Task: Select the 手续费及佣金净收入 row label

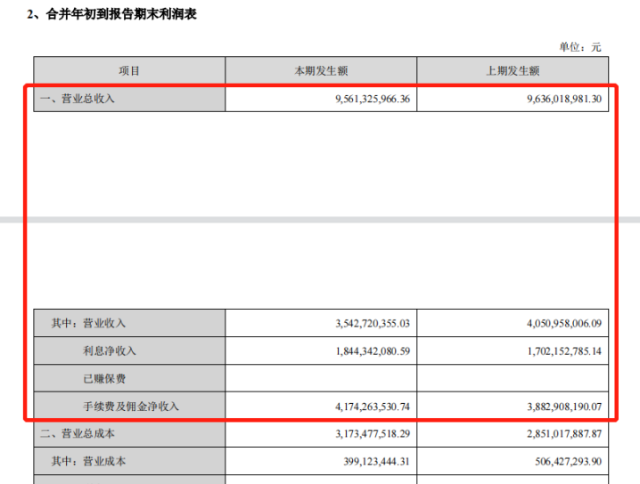Action: tap(131, 407)
